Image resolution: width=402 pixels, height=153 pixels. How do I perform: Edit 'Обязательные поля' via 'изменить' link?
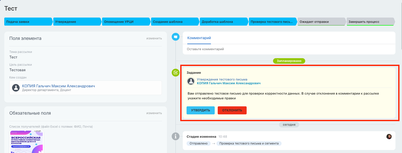click(154, 113)
